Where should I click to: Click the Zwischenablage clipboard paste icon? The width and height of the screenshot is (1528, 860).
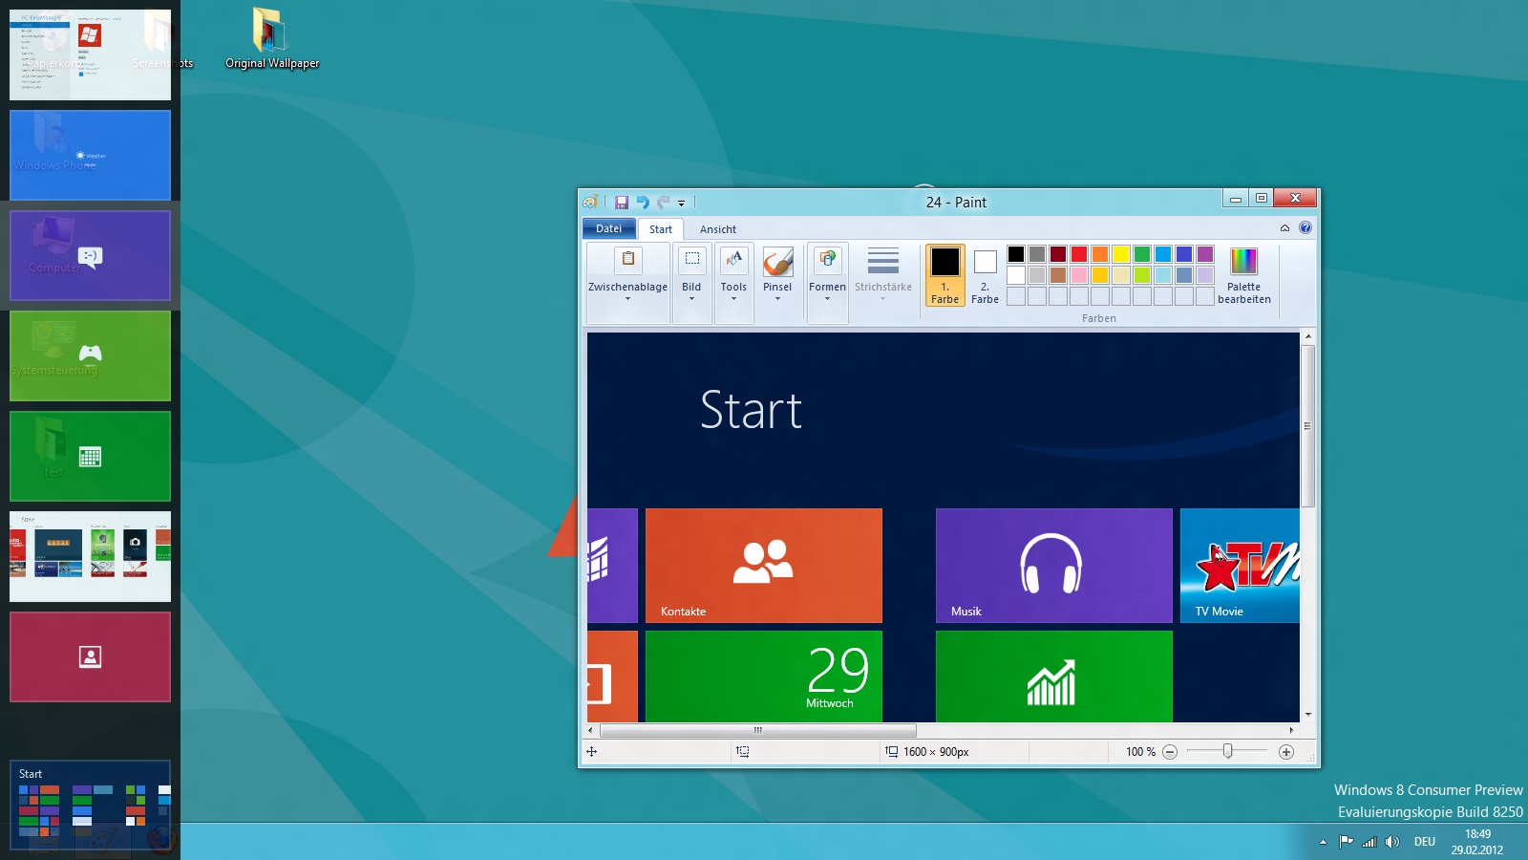click(628, 260)
